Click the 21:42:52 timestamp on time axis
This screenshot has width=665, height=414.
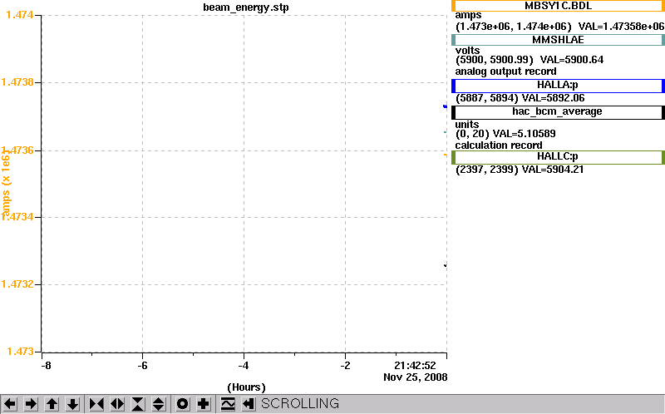pyautogui.click(x=415, y=366)
